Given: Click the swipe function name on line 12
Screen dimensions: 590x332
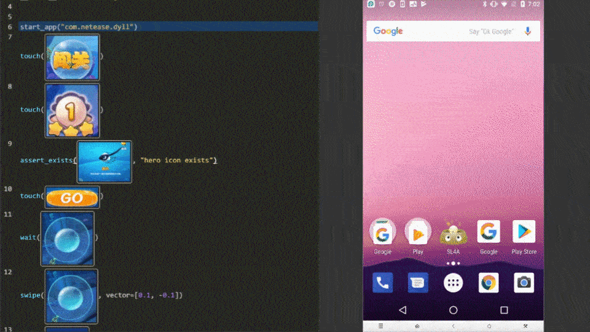Looking at the screenshot, I should coord(30,295).
